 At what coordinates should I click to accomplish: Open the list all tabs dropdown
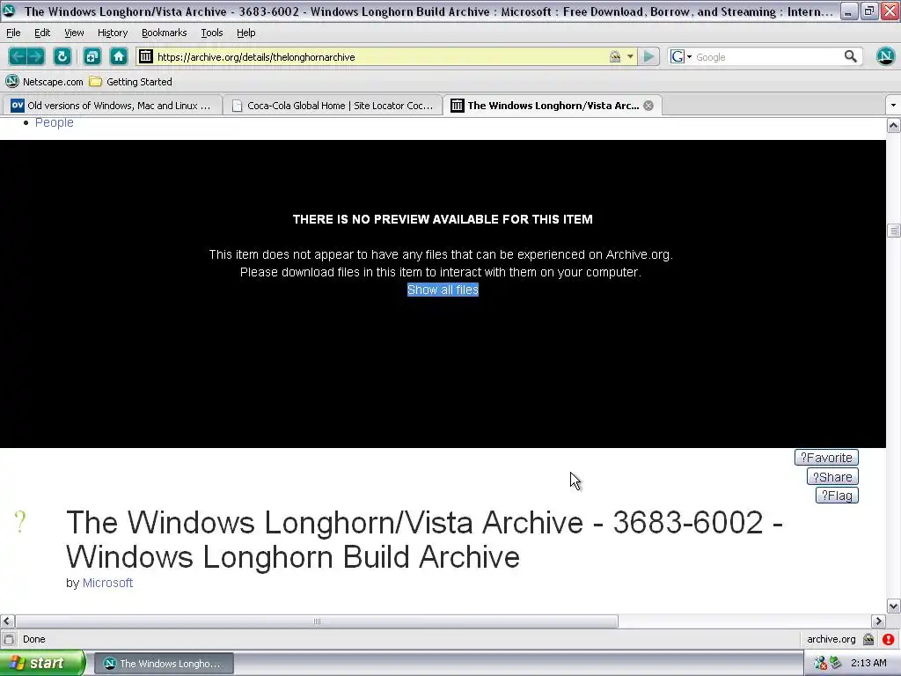pos(892,106)
